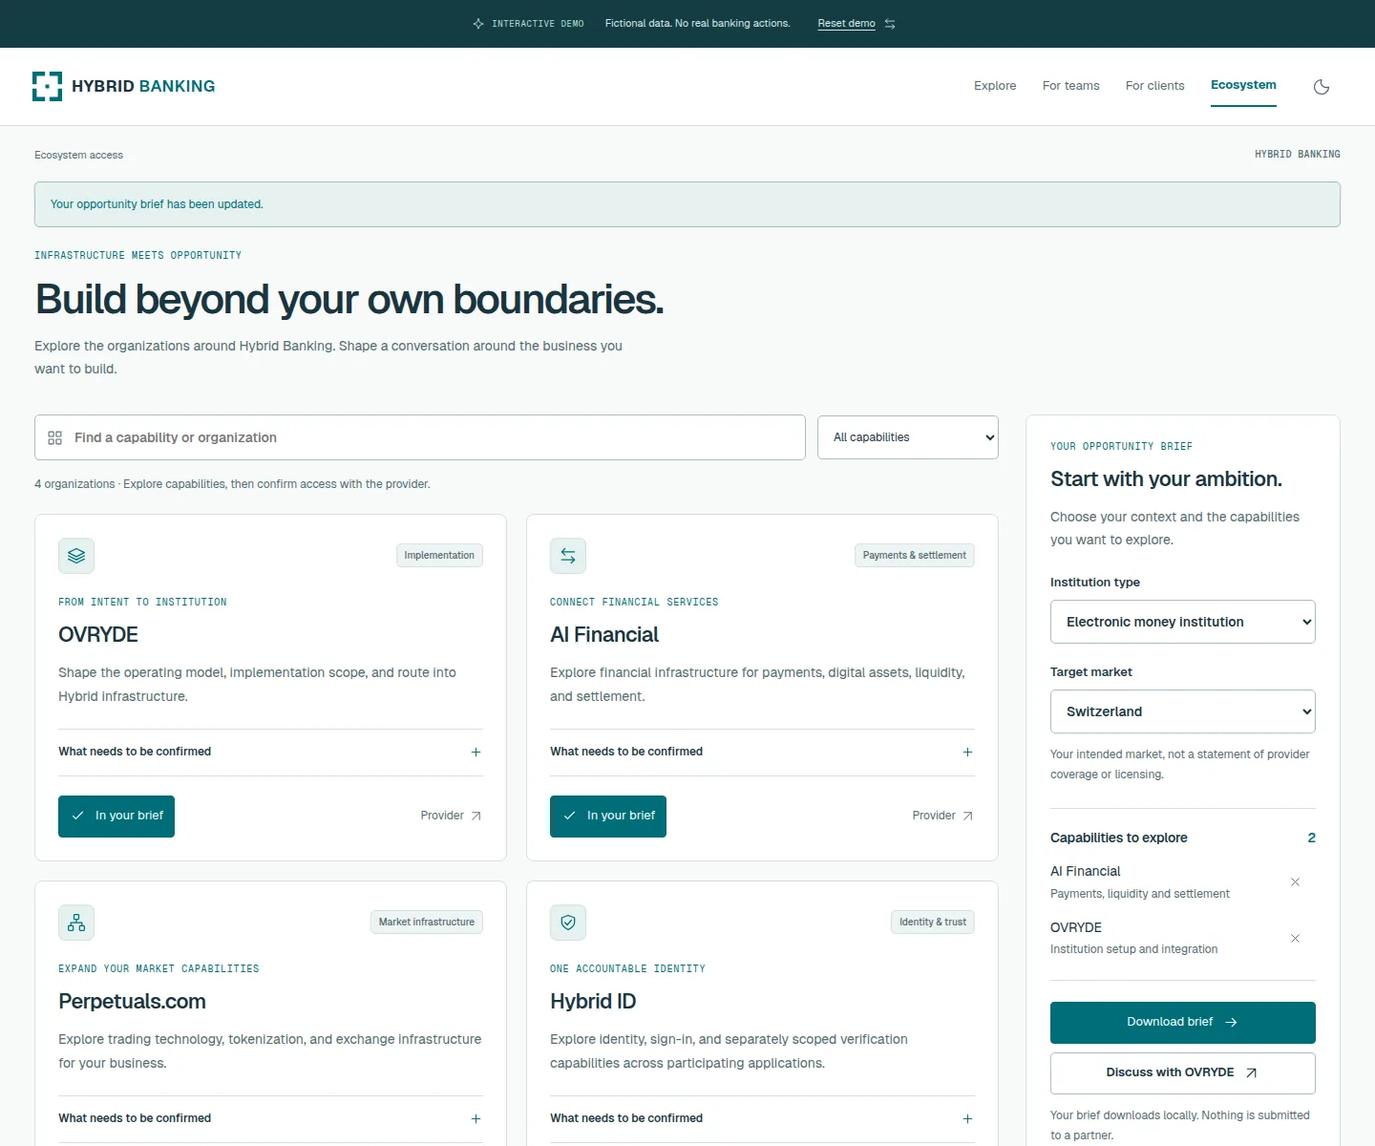Click the Market infrastructure tag

427,923
